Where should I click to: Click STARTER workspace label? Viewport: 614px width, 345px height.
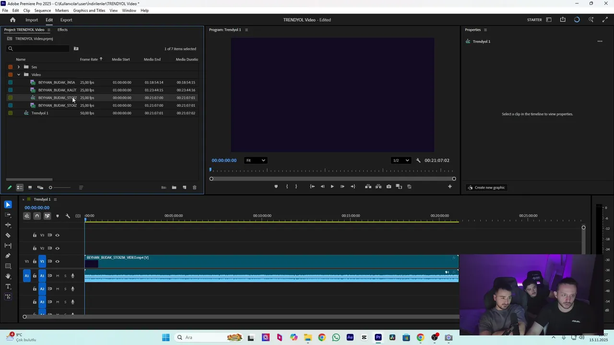[x=534, y=20]
